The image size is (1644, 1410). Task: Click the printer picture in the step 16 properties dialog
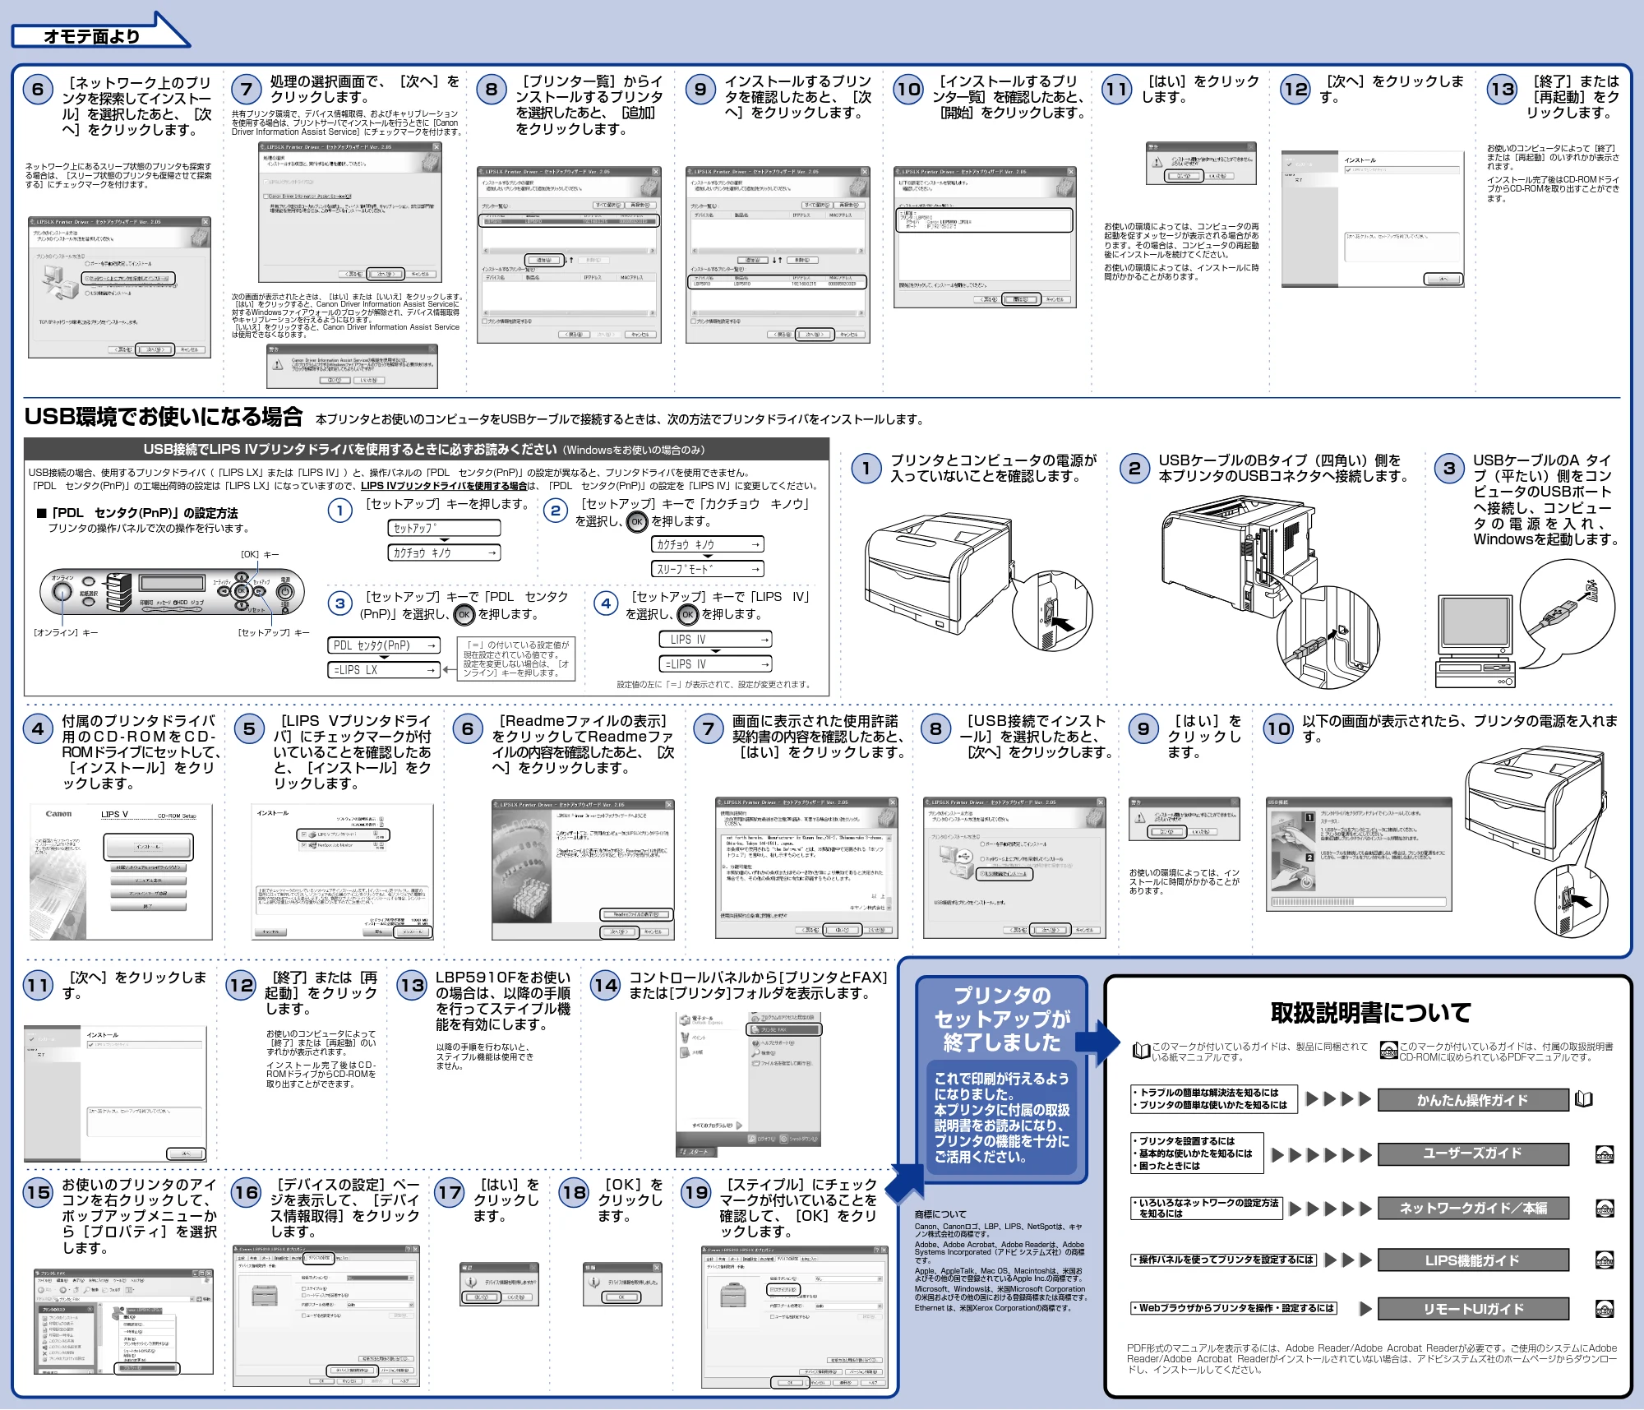tap(265, 1297)
